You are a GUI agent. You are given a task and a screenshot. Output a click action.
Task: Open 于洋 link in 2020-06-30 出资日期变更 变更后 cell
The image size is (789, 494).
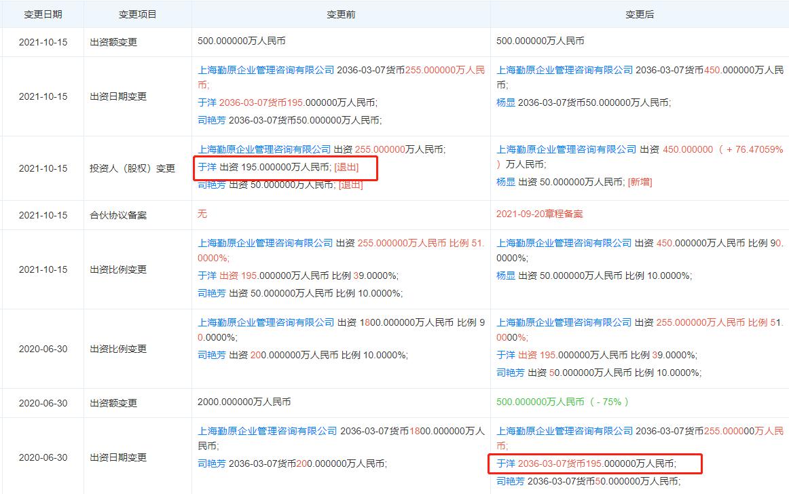click(506, 464)
